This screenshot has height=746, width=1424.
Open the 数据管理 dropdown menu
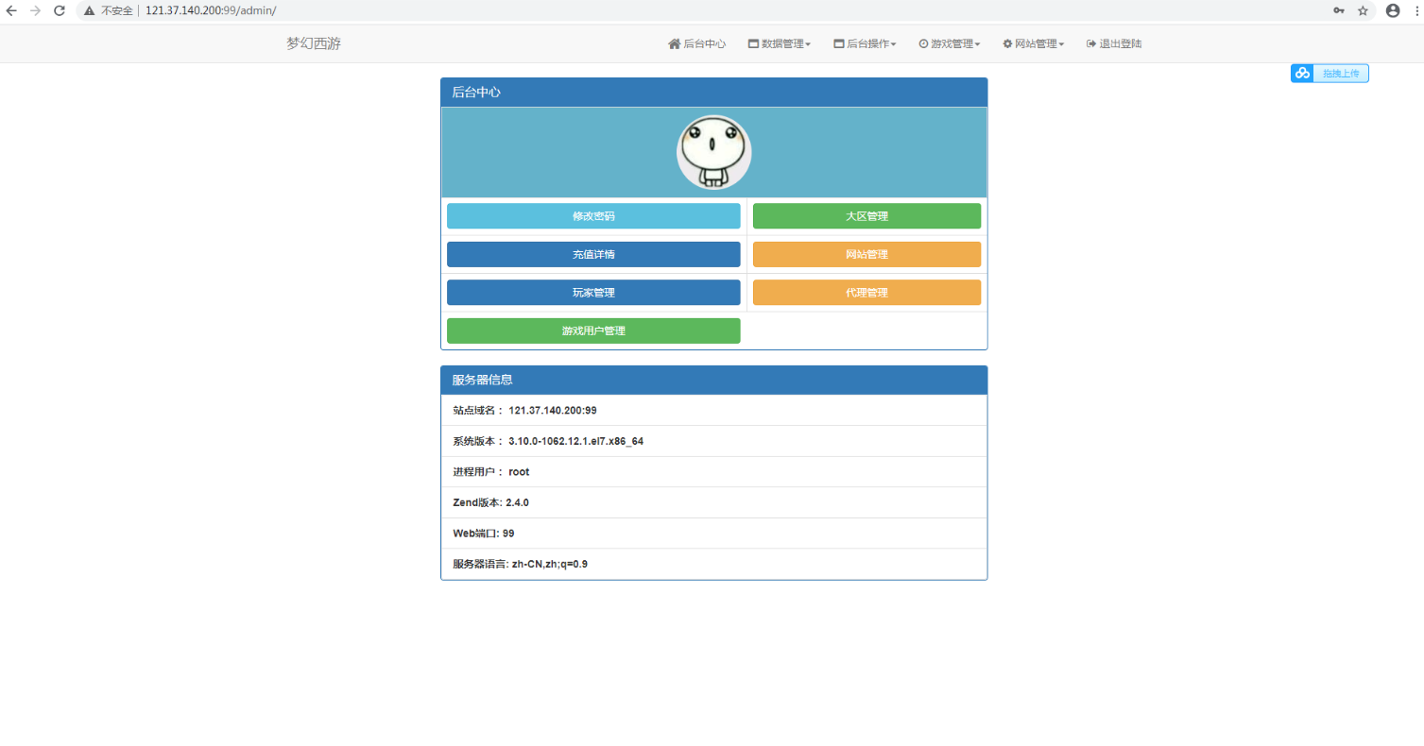(780, 43)
